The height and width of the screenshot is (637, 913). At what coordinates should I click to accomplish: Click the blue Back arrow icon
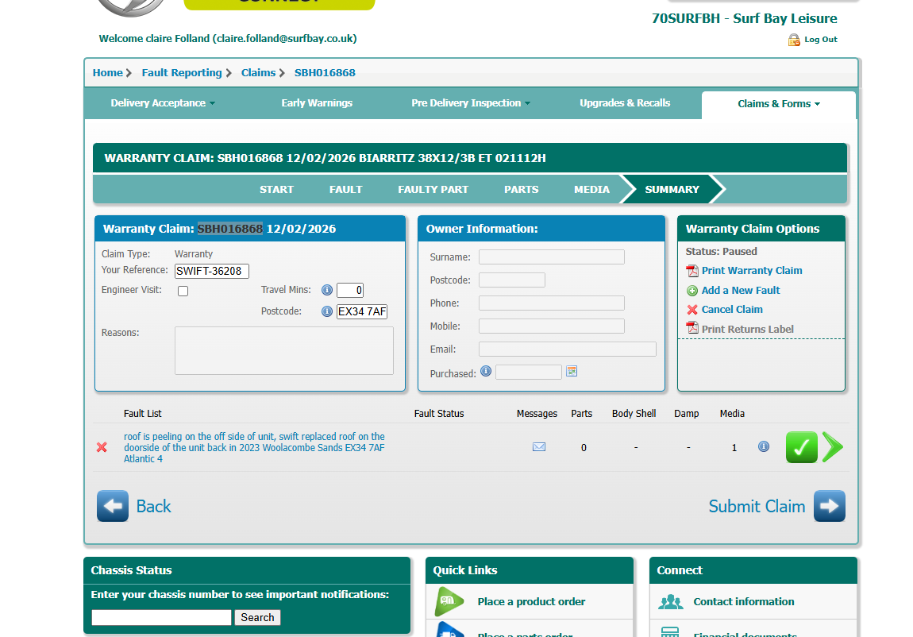(x=113, y=506)
